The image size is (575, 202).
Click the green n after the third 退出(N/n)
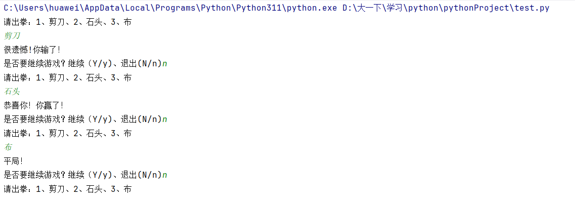tap(165, 175)
